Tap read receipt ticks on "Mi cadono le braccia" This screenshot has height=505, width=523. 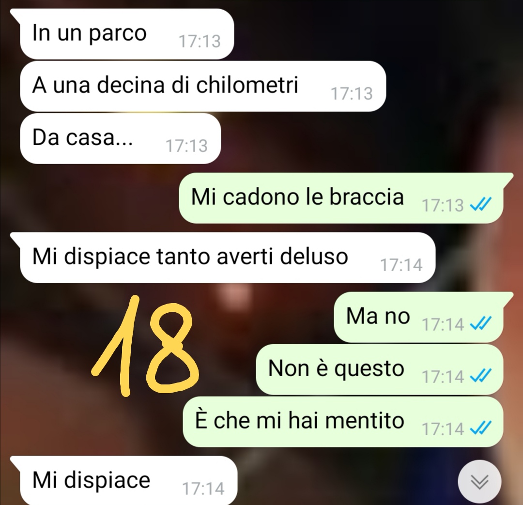coord(481,204)
